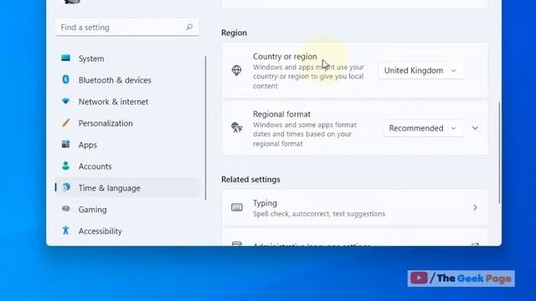536x301 pixels.
Task: Click the Accounts person icon
Action: [65, 166]
